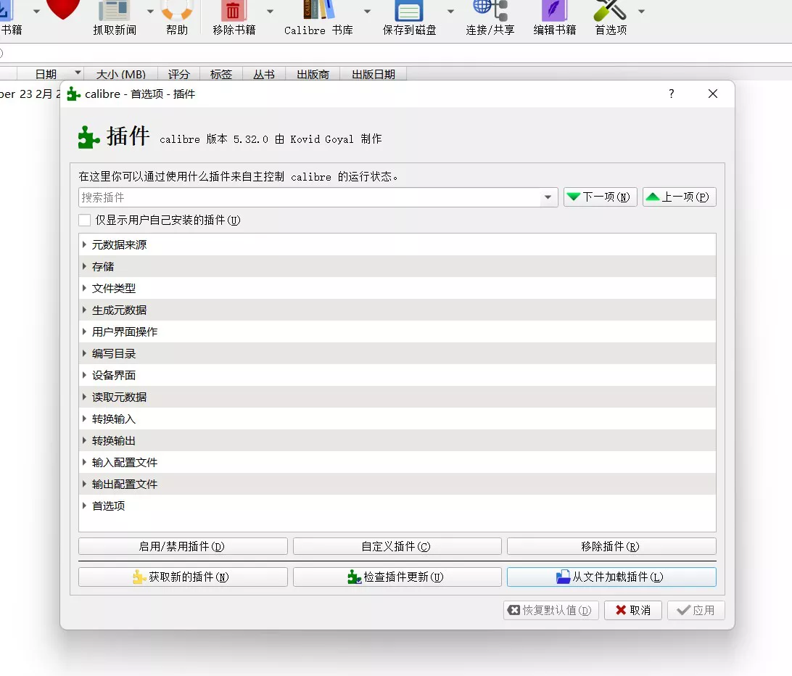
Task: Expand the 转换输出 plugin category
Action: pyautogui.click(x=84, y=440)
